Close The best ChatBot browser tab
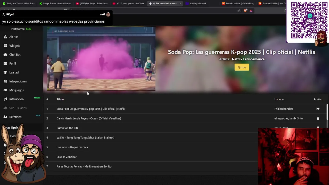Screen dimensions: 329x185 tap(180, 4)
